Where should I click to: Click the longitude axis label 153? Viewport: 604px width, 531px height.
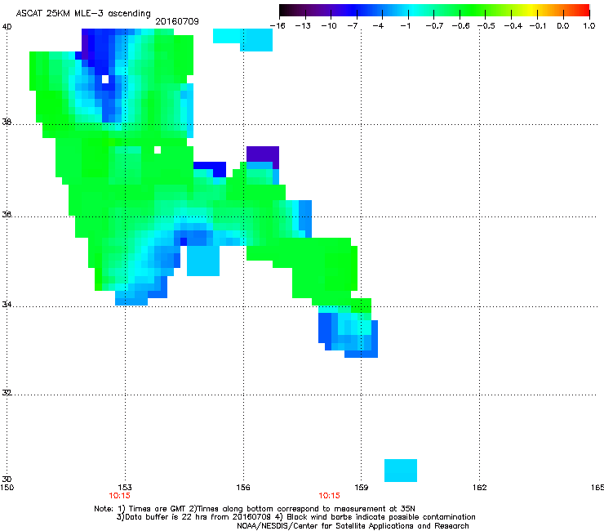coord(125,488)
